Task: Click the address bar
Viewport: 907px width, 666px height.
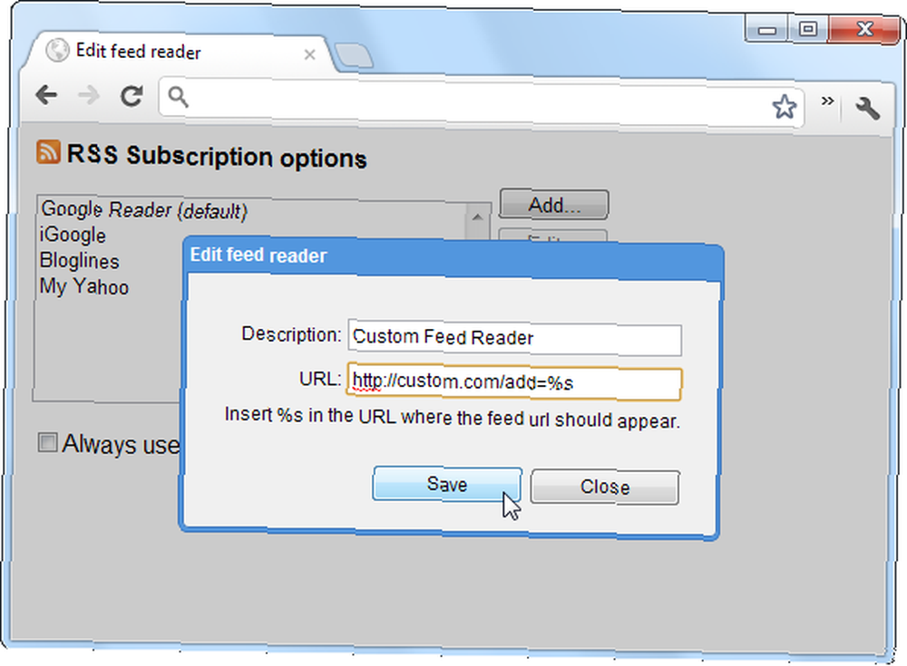Action: point(481,101)
